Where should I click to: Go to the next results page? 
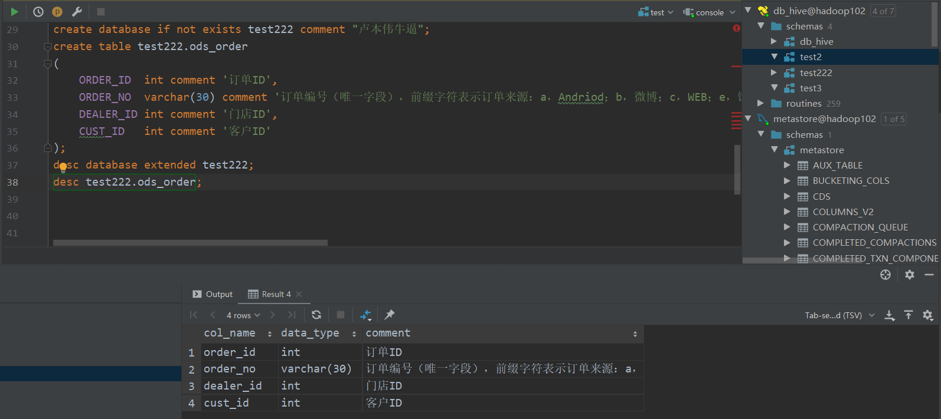(273, 315)
